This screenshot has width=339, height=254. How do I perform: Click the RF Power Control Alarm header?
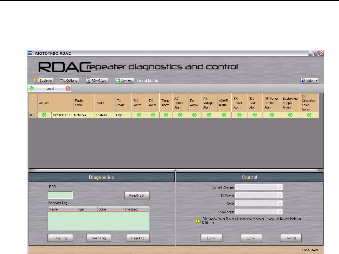point(272,103)
